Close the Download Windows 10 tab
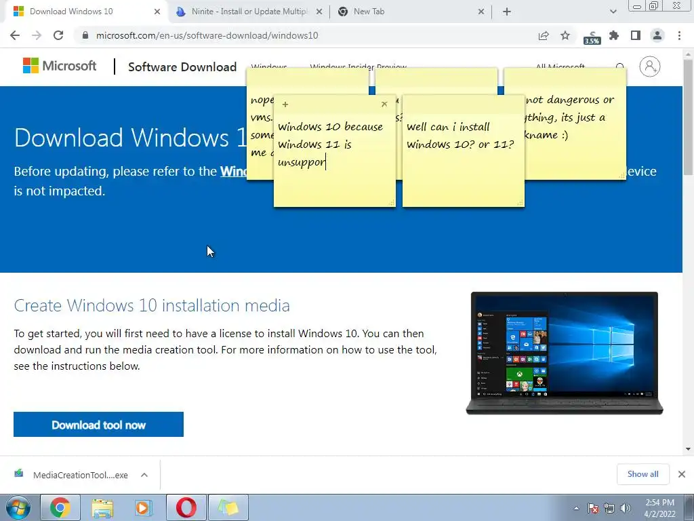Viewport: 694px width, 521px height. pos(157,12)
